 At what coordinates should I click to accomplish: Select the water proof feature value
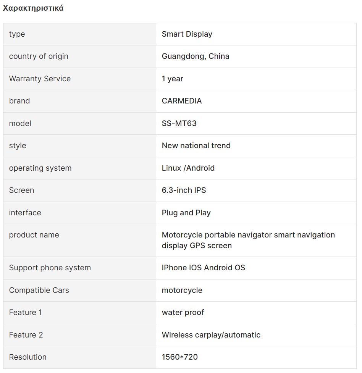(183, 312)
